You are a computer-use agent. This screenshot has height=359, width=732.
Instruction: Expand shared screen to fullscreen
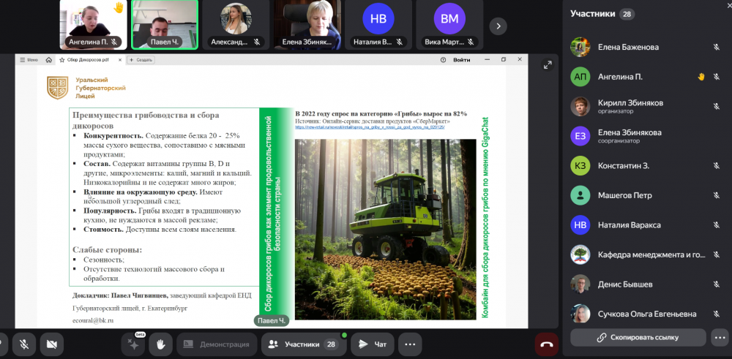548,65
